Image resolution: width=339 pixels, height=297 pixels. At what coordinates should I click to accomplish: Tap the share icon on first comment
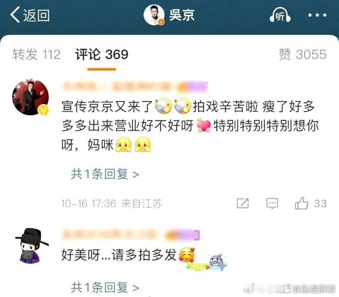click(x=243, y=203)
